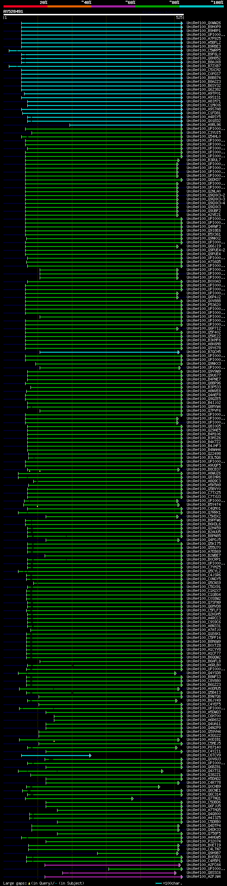This screenshot has height=886, width=227.
Task: Select hit label UniRef100_C4QM01
Action: click(x=204, y=509)
